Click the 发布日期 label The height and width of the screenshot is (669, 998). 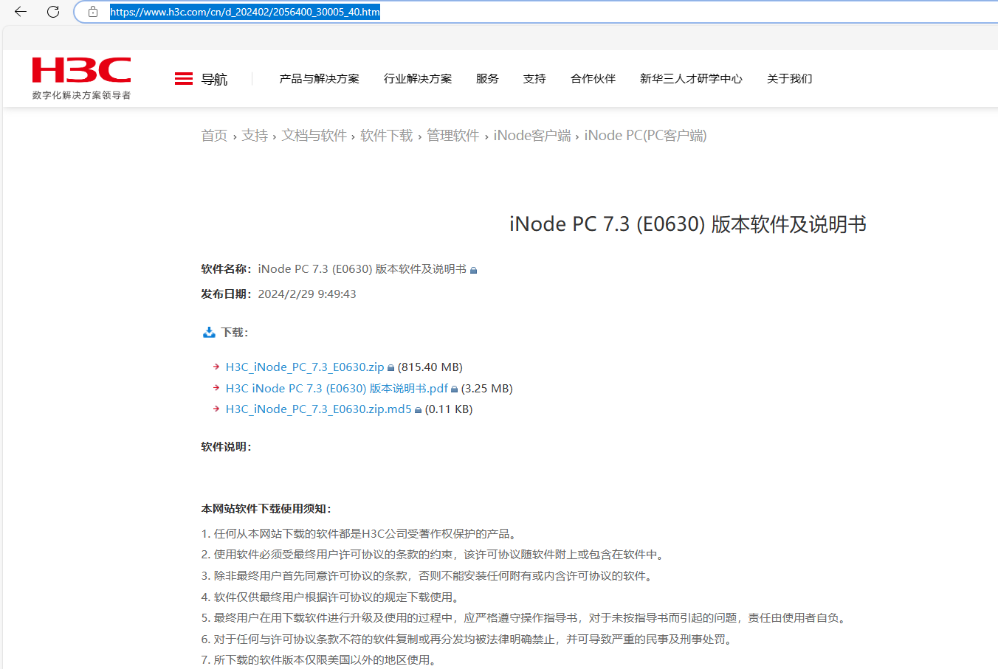click(x=226, y=294)
